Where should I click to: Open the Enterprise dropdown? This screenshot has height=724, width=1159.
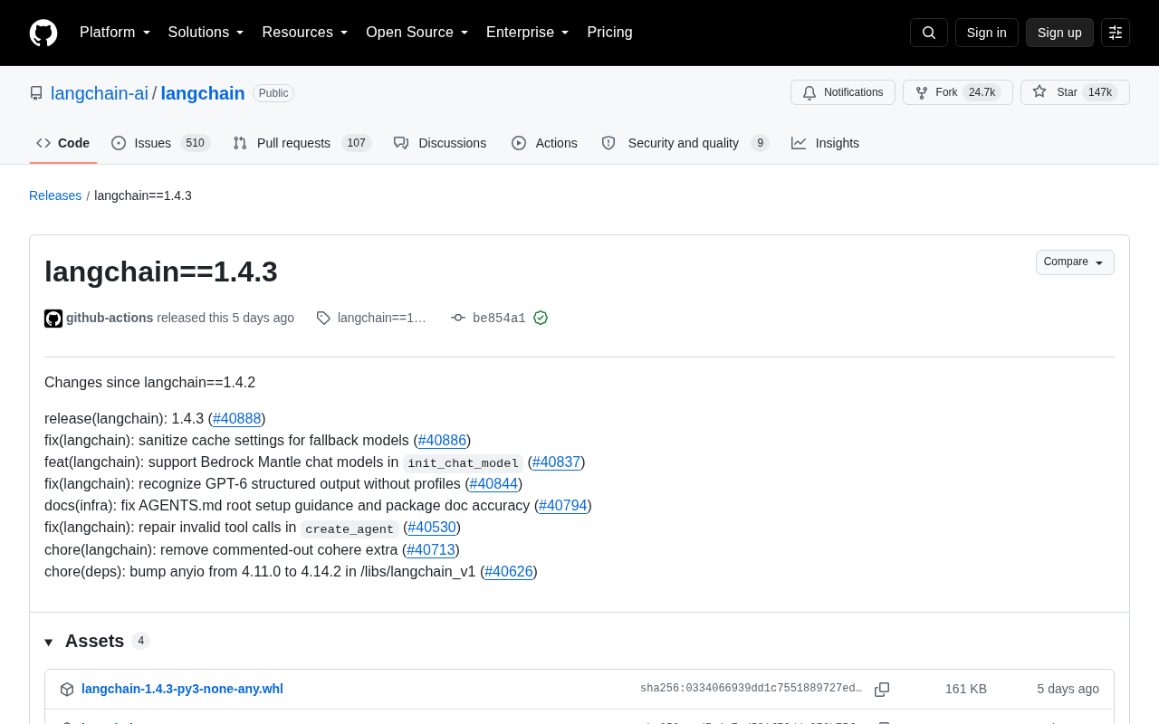[x=528, y=33]
